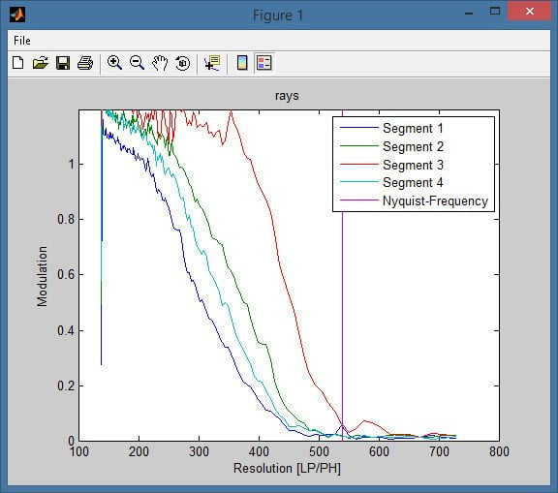Open file with folder icon
Screen dimensions: 558x493
click(x=41, y=63)
